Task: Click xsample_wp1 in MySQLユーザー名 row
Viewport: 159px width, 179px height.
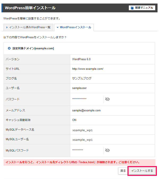Action: 82,140
